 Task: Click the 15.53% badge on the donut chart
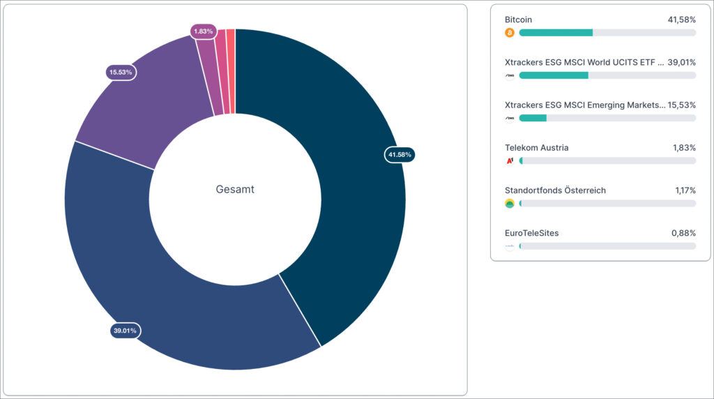click(x=121, y=72)
